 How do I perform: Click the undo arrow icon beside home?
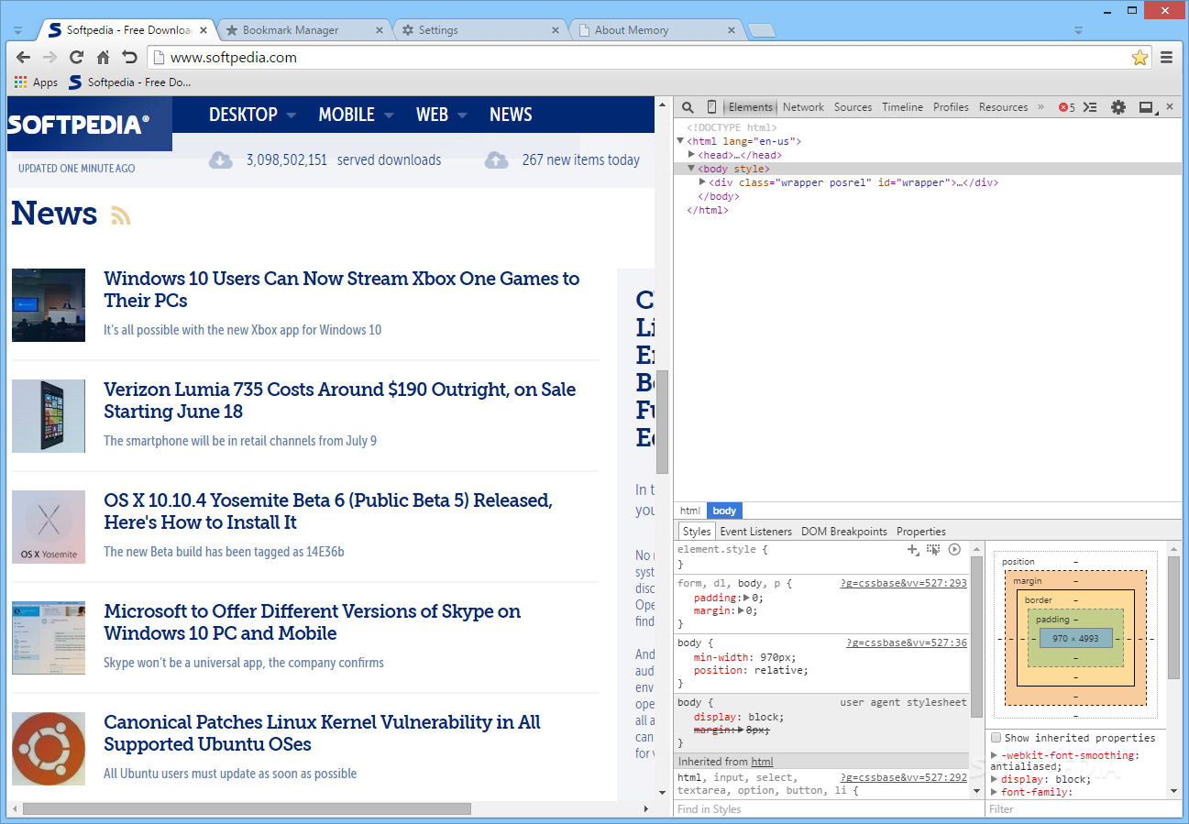(129, 57)
